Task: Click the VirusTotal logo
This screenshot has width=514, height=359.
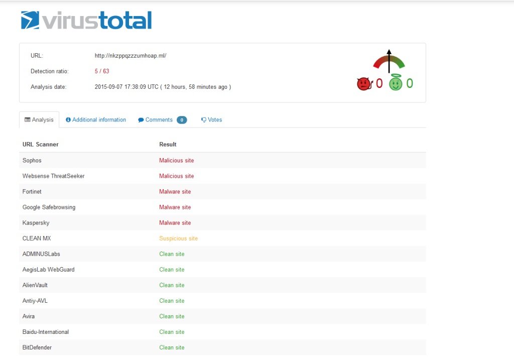Action: [86, 20]
